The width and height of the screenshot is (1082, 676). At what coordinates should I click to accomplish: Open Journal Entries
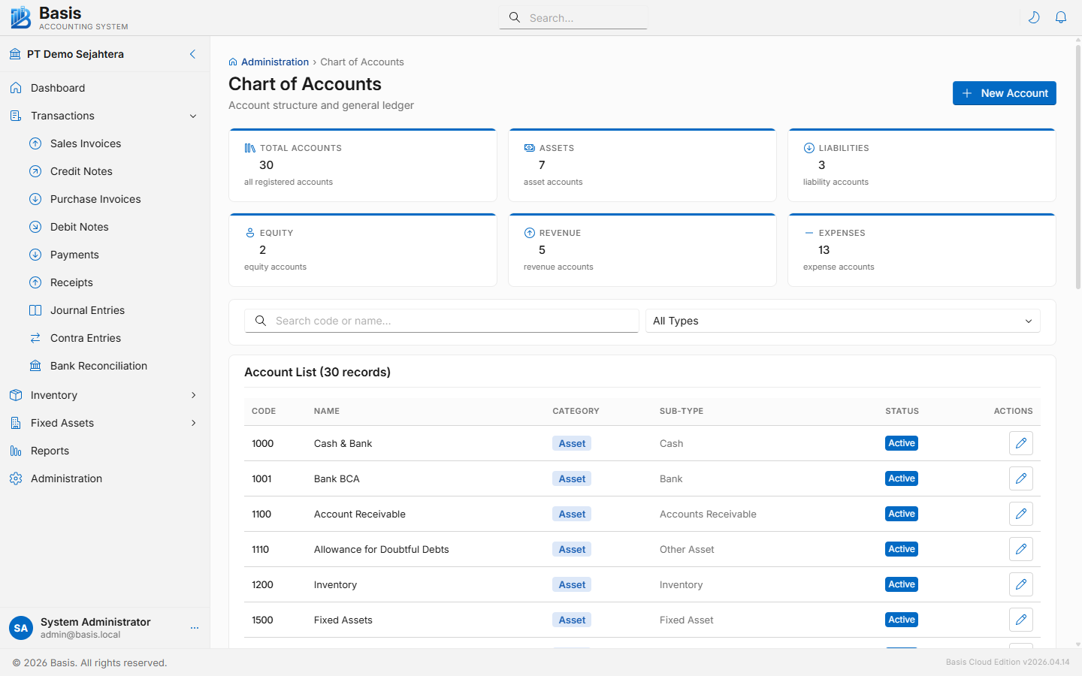[87, 309]
